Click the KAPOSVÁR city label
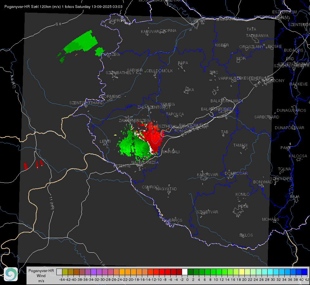310x285 pixels. (207, 174)
